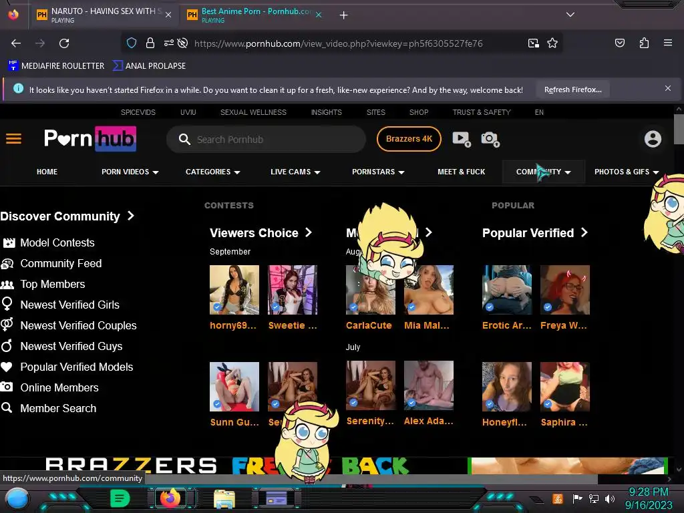
Task: Open the Top Members link
Action: pyautogui.click(x=53, y=284)
